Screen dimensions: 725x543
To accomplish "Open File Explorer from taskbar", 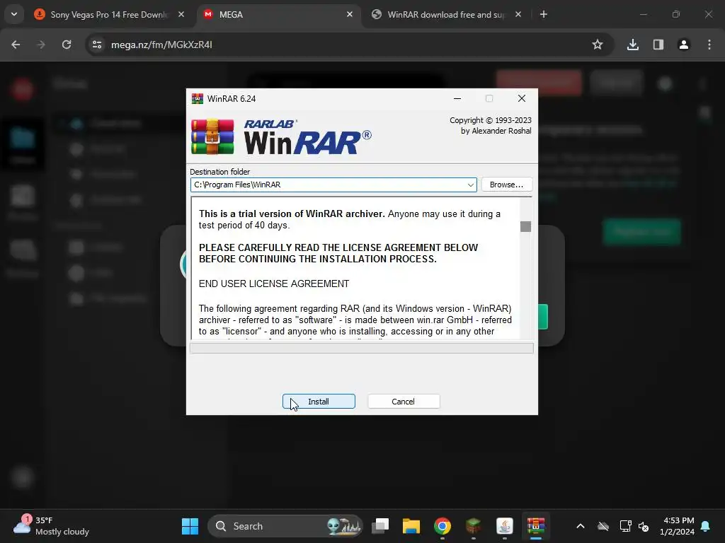I will 411,526.
